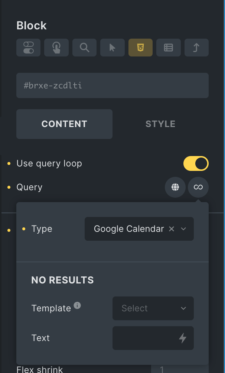Click the export arrow icon in the toolbar
The width and height of the screenshot is (225, 373).
tap(196, 48)
